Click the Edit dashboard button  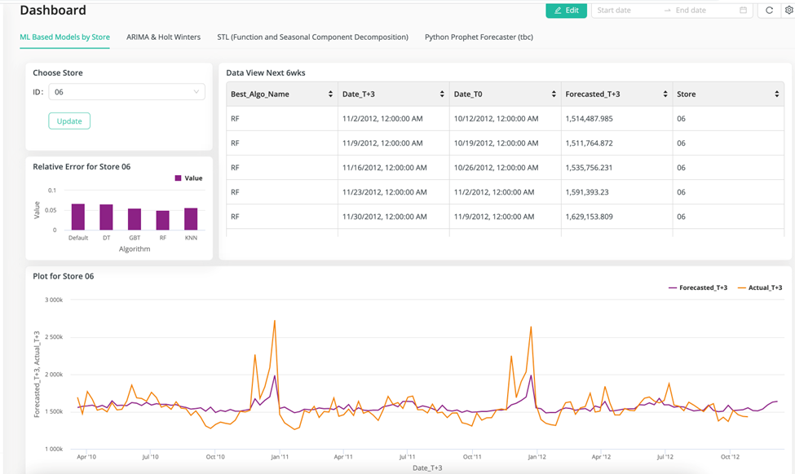click(566, 11)
